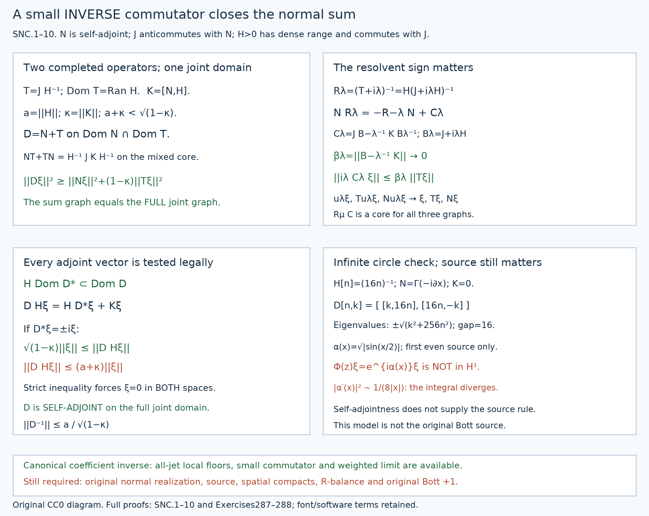The width and height of the screenshot is (649, 516).
Task: Click heading 'Infinite circle check; source still matters'
Action: tap(437, 263)
